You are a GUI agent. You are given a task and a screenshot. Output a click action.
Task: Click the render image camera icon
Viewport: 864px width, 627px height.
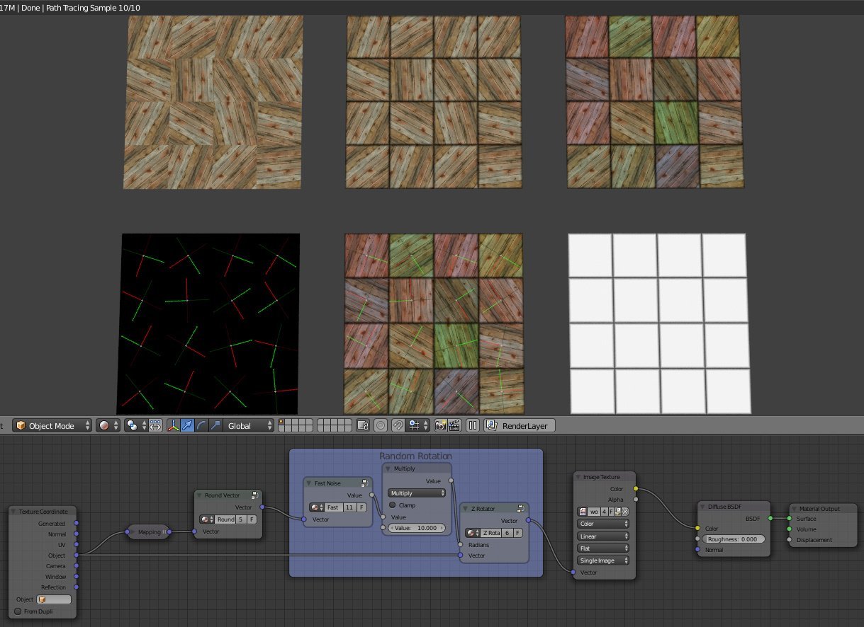[439, 426]
